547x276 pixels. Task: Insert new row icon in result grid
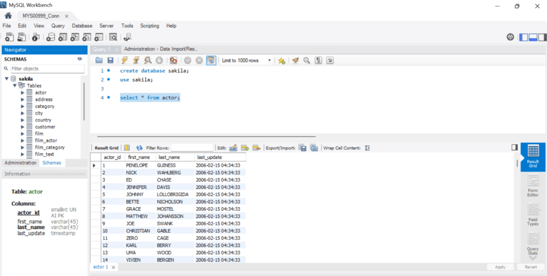click(245, 148)
